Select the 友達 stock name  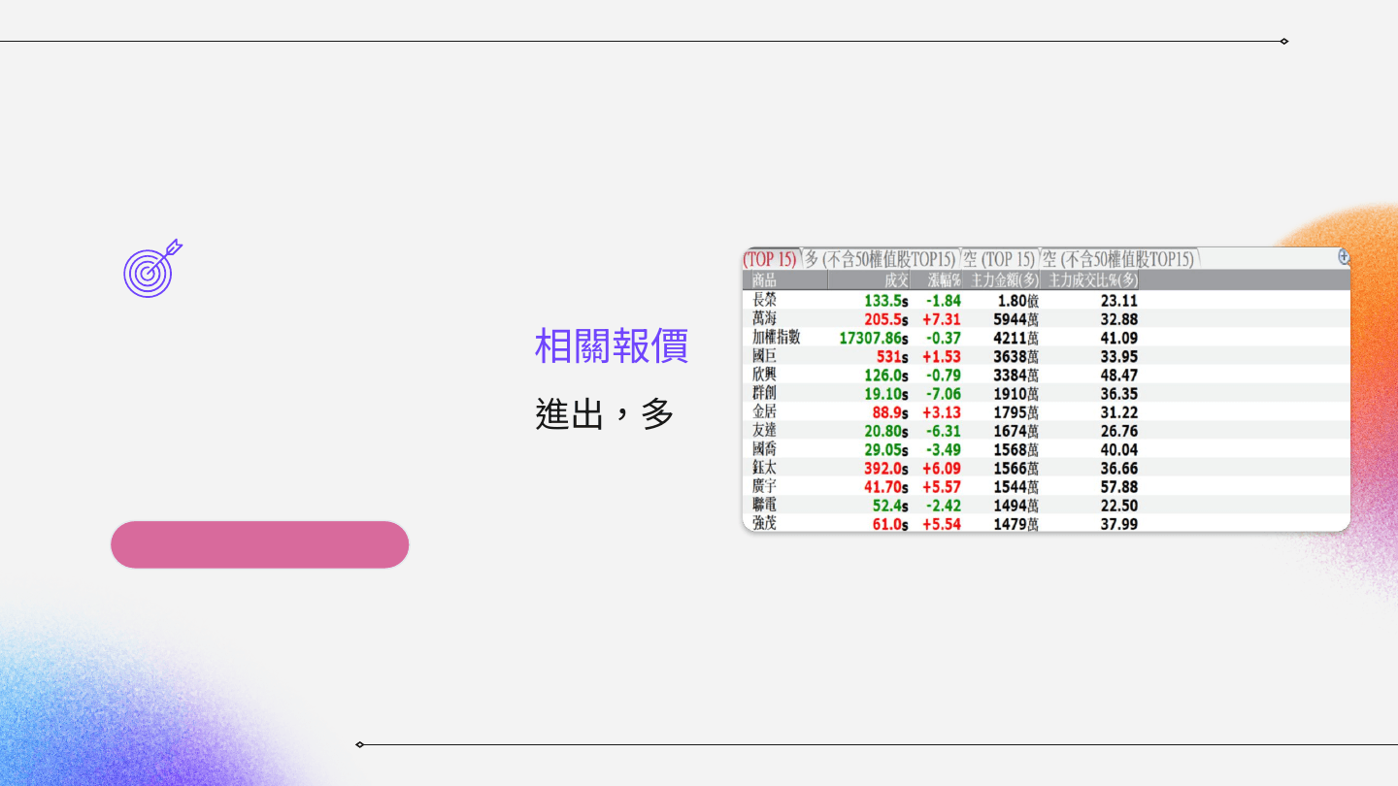(765, 431)
